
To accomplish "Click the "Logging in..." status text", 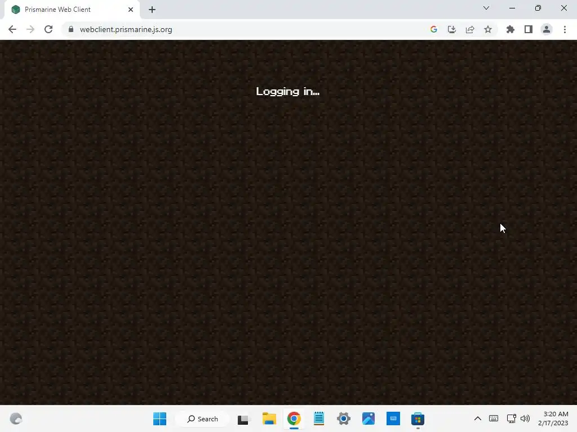I will click(x=288, y=92).
